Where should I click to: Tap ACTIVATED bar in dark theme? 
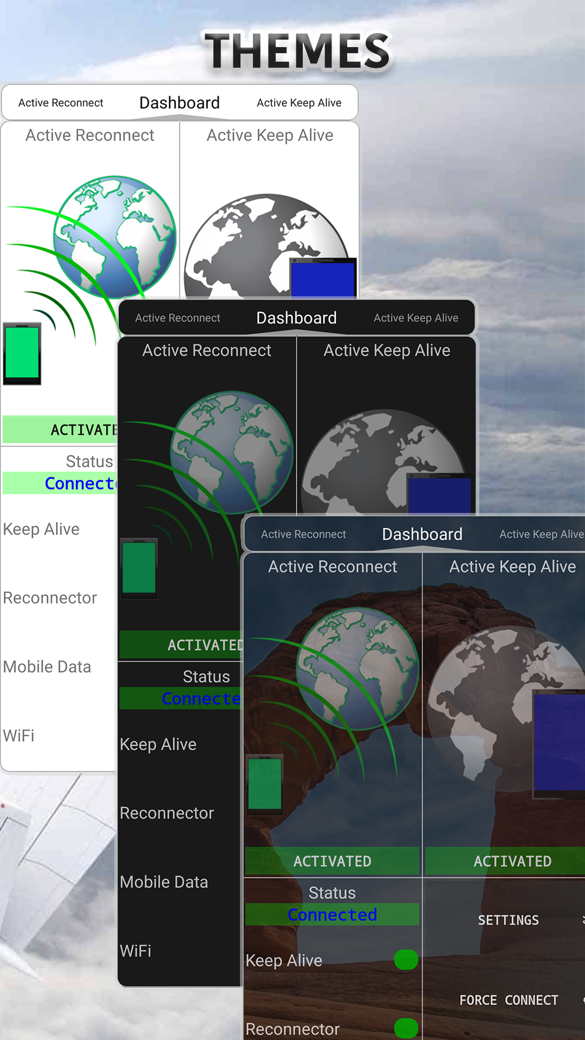pyautogui.click(x=180, y=645)
